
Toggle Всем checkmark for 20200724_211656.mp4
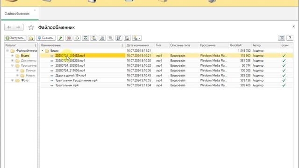point(284,70)
